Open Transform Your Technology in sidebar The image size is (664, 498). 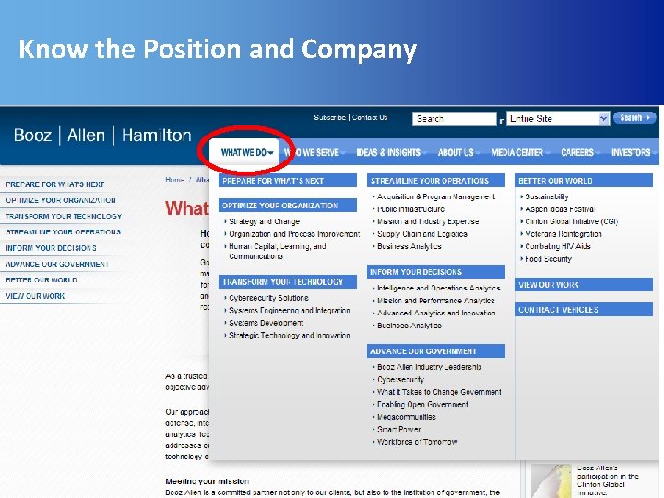64,216
